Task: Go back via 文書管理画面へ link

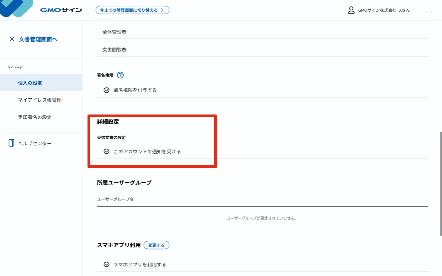Action: tap(38, 39)
